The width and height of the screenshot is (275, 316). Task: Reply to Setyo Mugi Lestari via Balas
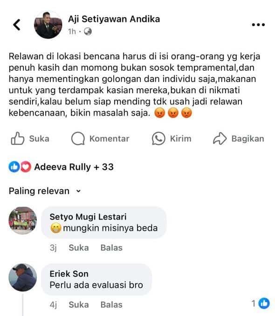click(111, 247)
